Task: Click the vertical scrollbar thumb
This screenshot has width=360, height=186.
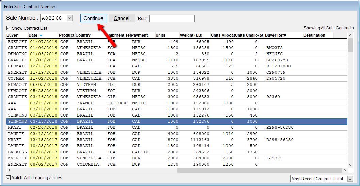Action: (350, 45)
